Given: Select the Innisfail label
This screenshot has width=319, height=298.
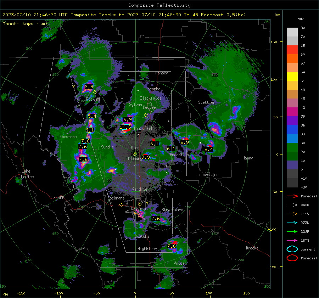Looking at the screenshot, I should [x=143, y=128].
